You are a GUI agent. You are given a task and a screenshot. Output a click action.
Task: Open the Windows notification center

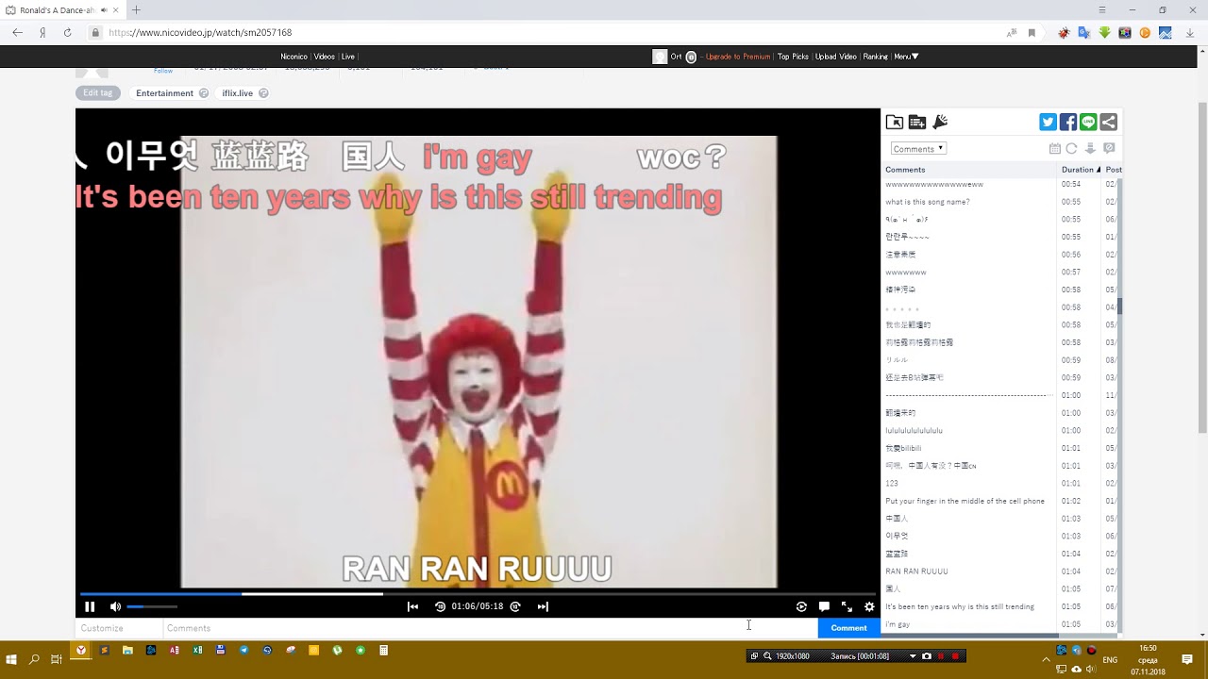coord(1187,659)
